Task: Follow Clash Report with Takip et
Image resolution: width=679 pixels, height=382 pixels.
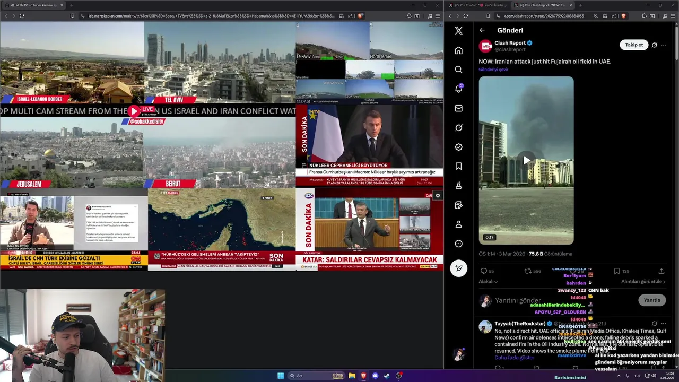Action: point(634,45)
